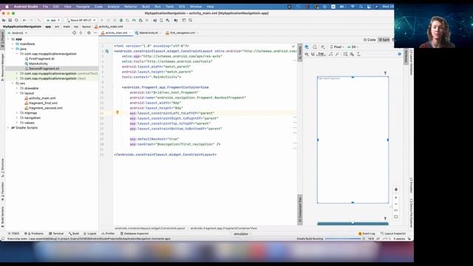Click the Expand All icon in Project panel

pyautogui.click(x=81, y=33)
